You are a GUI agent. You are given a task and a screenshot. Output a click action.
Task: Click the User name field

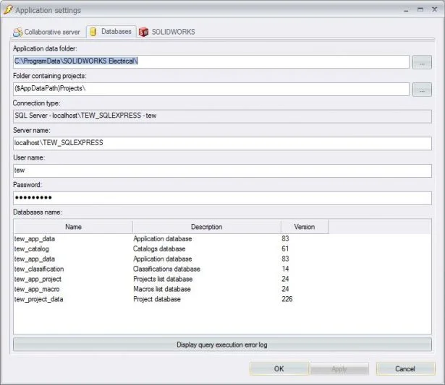(x=222, y=170)
